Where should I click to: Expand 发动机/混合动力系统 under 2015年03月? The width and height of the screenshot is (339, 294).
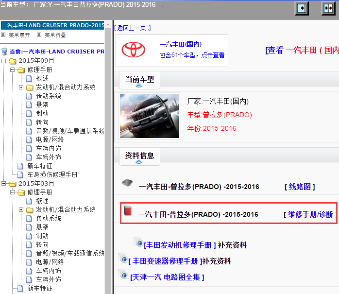pyautogui.click(x=21, y=209)
